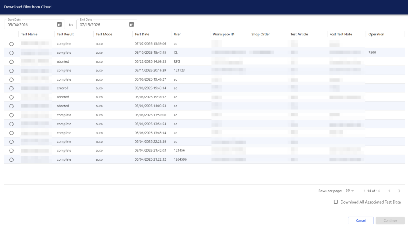Select the test dated 06/10/2026 15:47:15
This screenshot has width=408, height=226.
pyautogui.click(x=11, y=53)
